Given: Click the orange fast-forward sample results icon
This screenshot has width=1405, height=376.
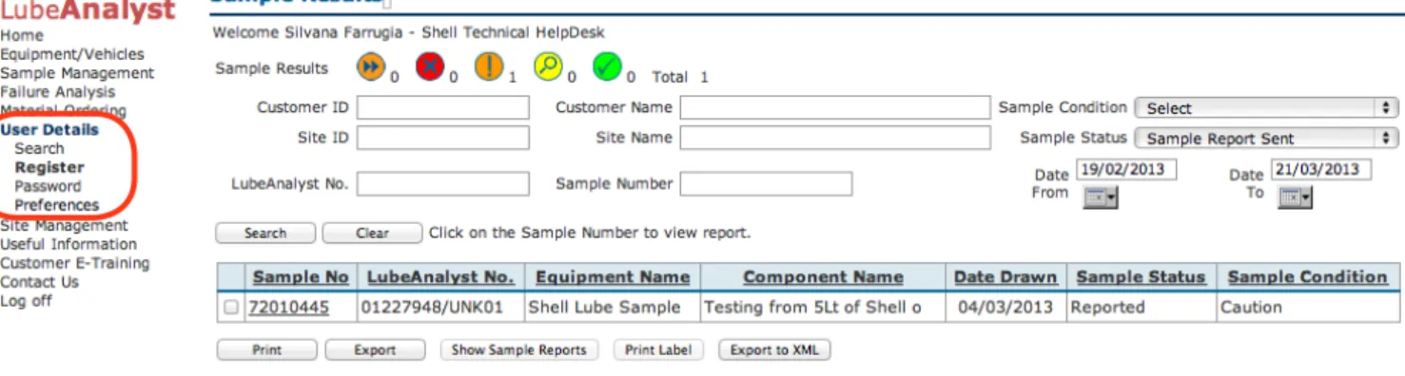Looking at the screenshot, I should point(371,67).
